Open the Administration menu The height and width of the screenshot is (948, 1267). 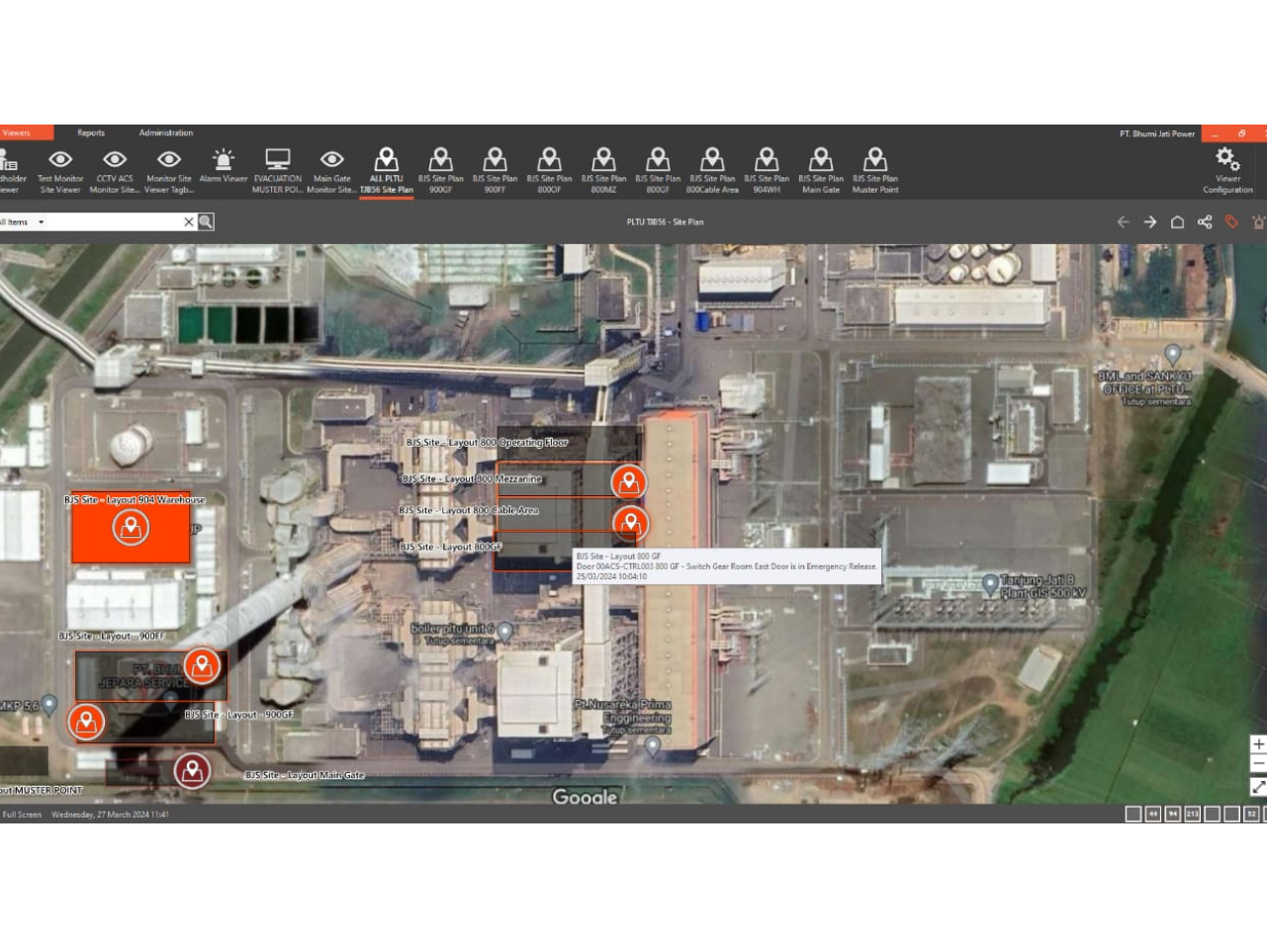pos(167,131)
